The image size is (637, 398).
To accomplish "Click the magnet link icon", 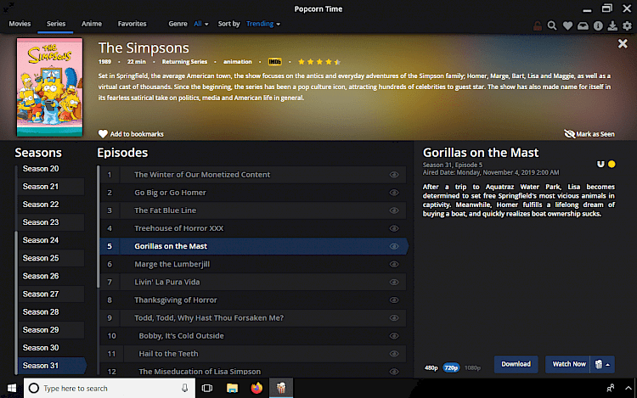I will coord(600,164).
